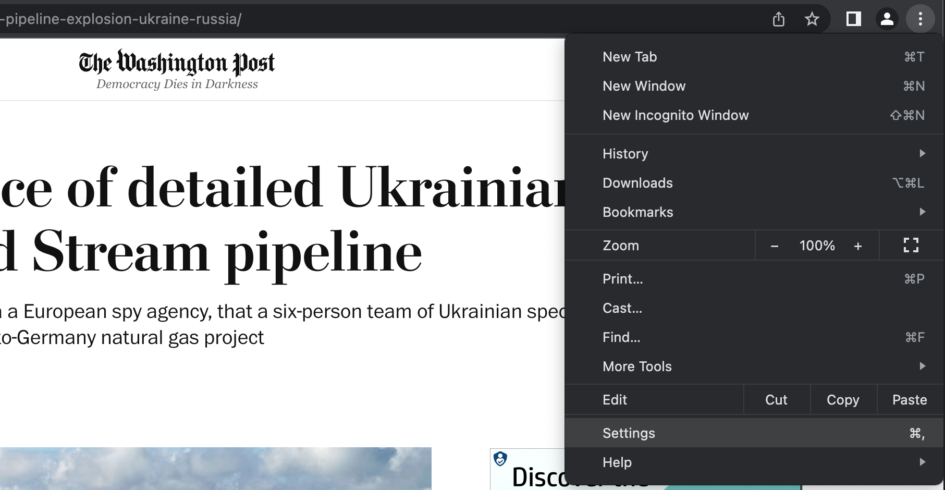
Task: Open the Chrome profile menu
Action: 887,19
